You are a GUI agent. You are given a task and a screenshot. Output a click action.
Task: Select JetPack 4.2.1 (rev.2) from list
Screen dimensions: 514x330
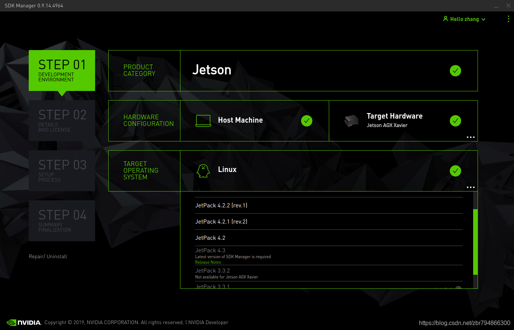tap(329, 222)
